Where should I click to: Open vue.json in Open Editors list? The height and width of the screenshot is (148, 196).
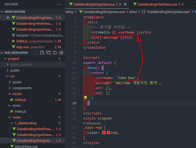[x=33, y=35]
